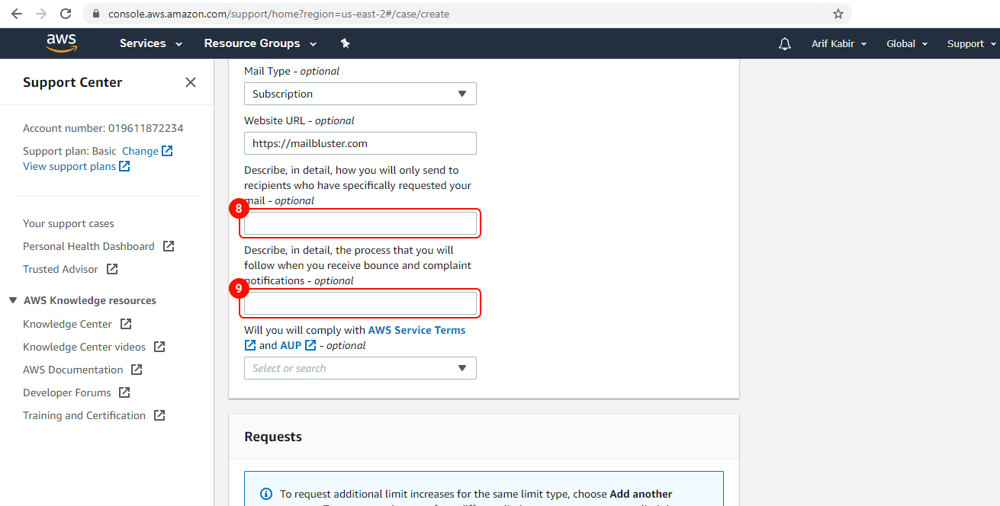Collapse the AWS Knowledge resources section
Viewport: 1000px width, 506px height.
point(12,299)
